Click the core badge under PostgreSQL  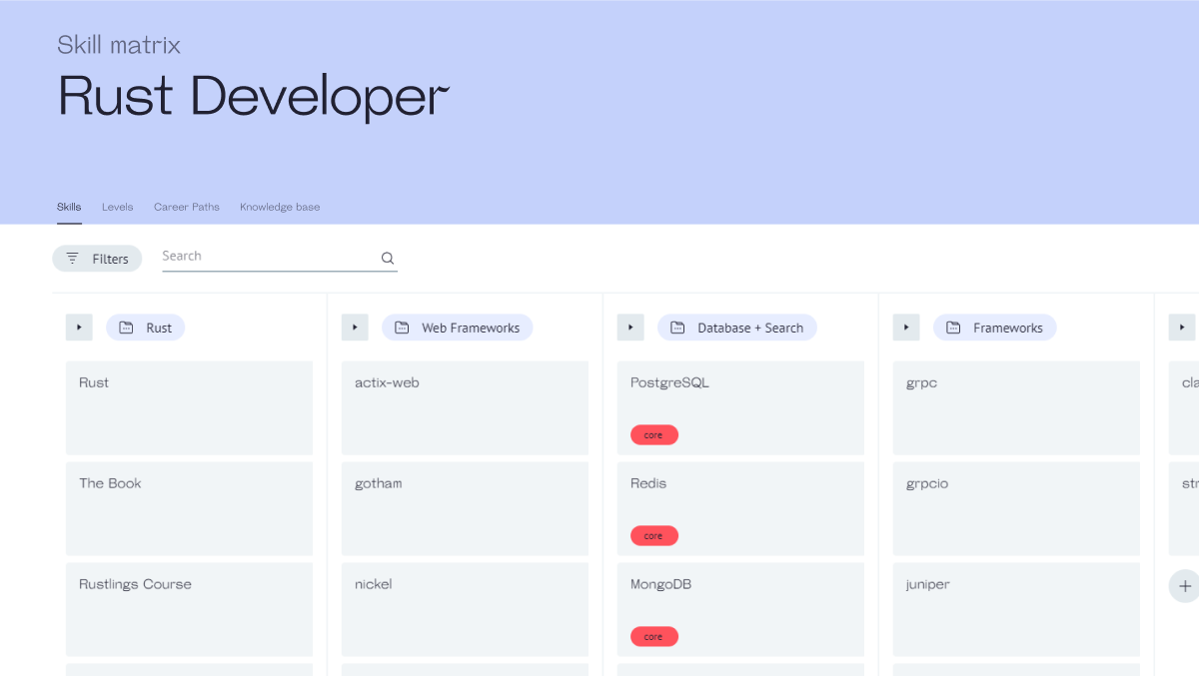pyautogui.click(x=654, y=435)
